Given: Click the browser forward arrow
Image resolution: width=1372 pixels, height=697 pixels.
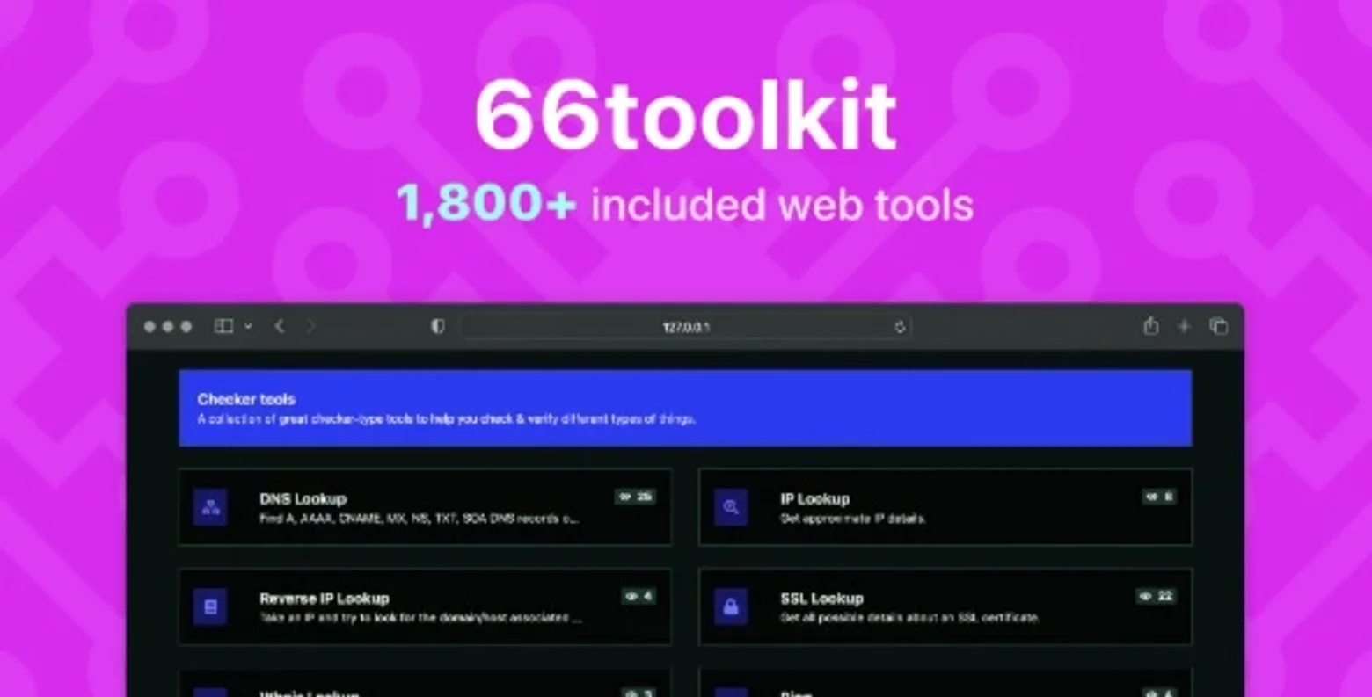Looking at the screenshot, I should click(x=311, y=326).
